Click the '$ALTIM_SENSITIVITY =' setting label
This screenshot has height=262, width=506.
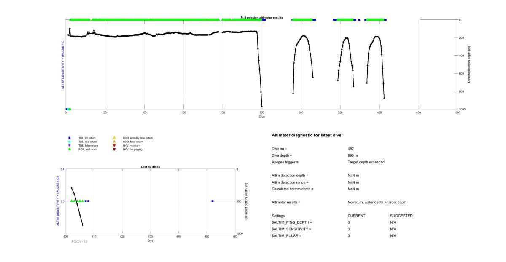(291, 229)
